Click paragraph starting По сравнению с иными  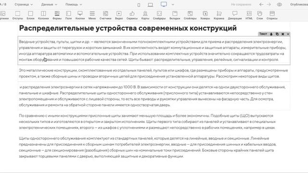point(147,122)
